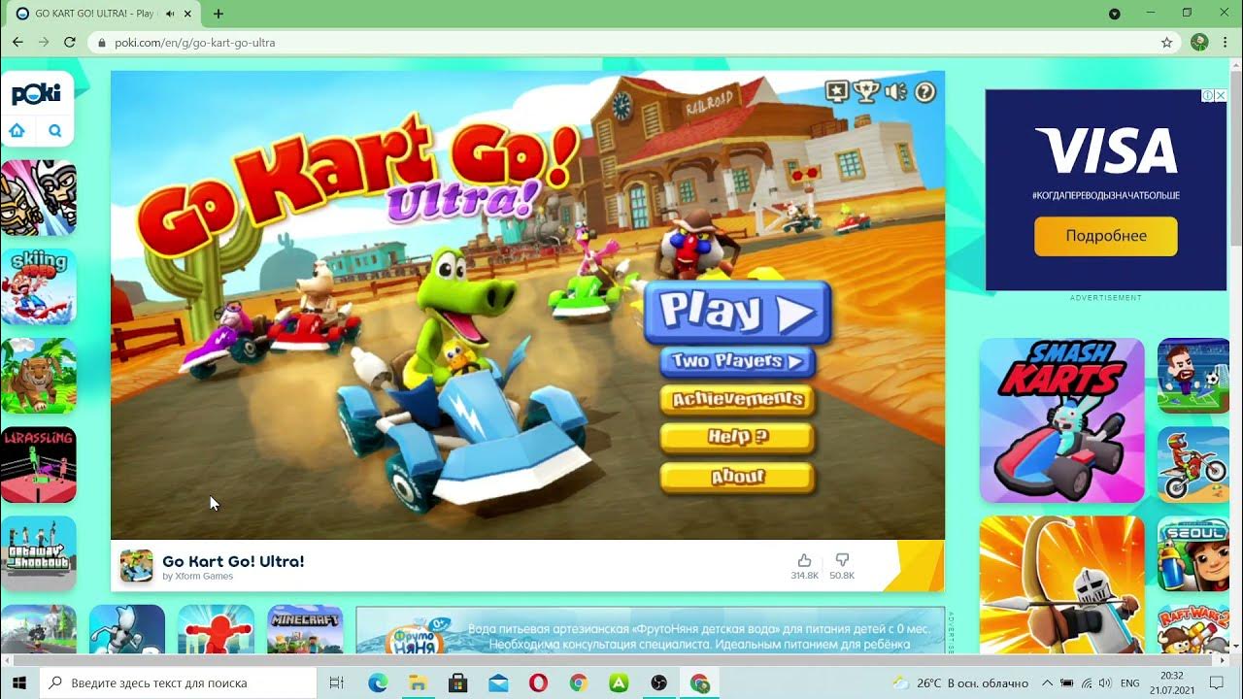This screenshot has height=699, width=1243.
Task: Launch Microsoft Edge from taskbar
Action: coord(378,682)
